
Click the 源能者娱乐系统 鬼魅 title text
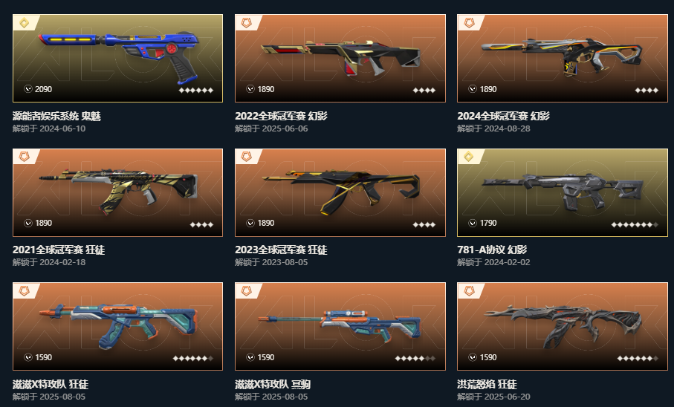pyautogui.click(x=56, y=116)
